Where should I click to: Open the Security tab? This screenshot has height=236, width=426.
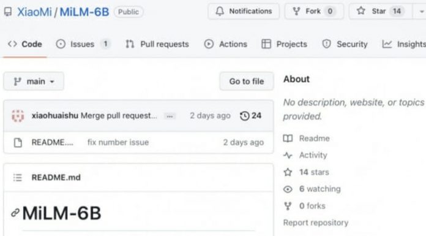coord(345,44)
